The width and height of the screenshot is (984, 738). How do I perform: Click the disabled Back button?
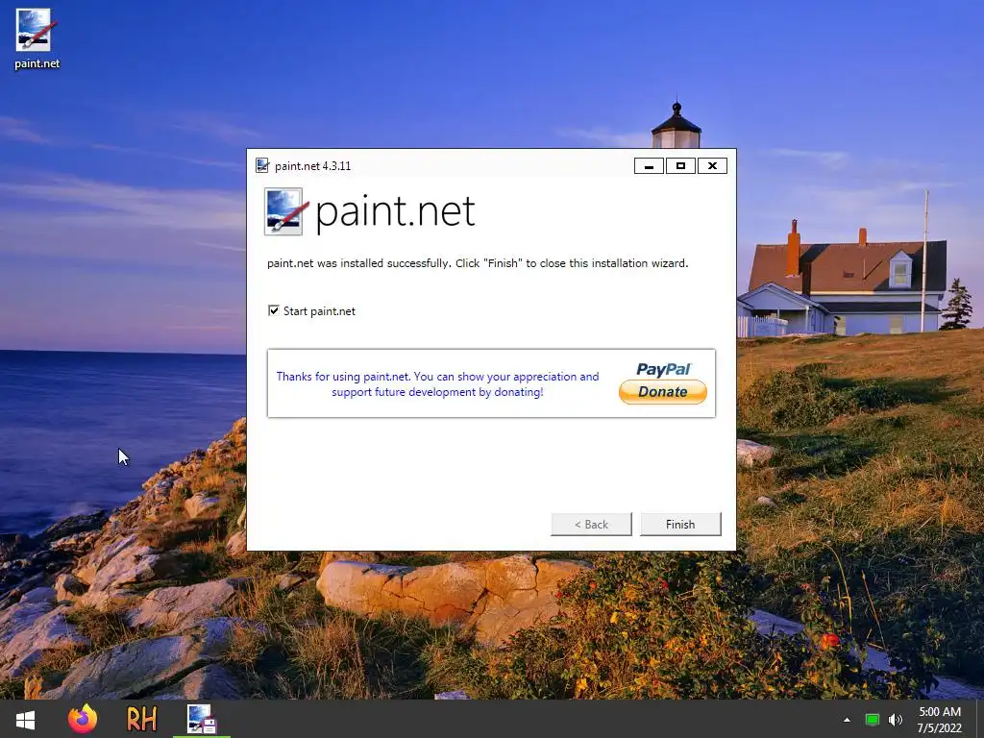click(x=591, y=524)
